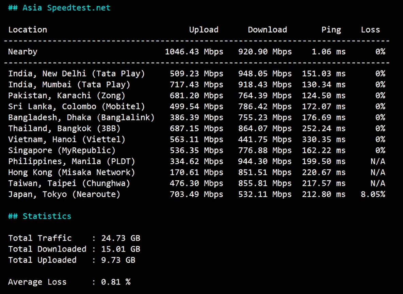Image resolution: width=403 pixels, height=294 pixels.
Task: Select 'Thailand, Bangkok (3BB)' row label
Action: (64, 129)
